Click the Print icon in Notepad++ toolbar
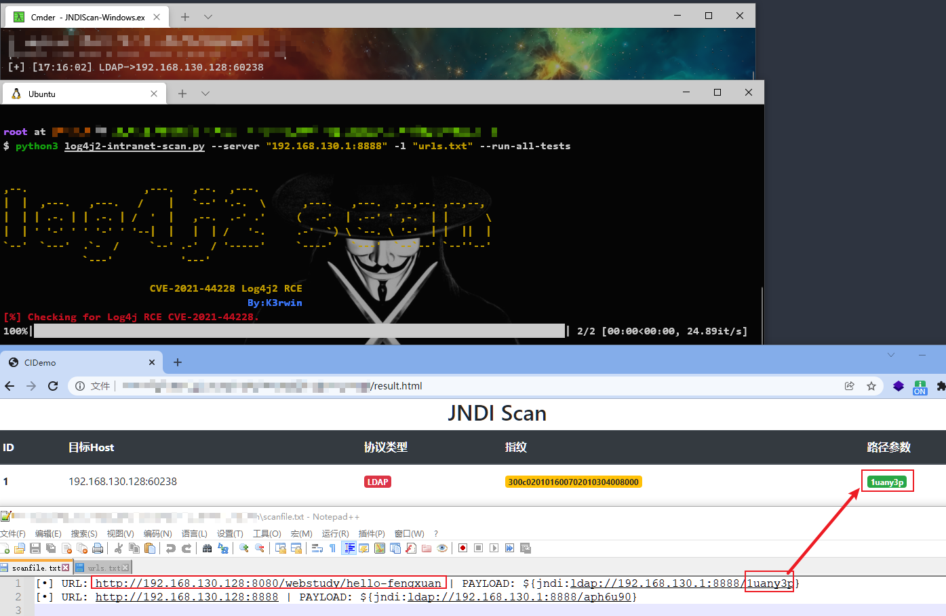Image resolution: width=946 pixels, height=616 pixels. tap(98, 548)
